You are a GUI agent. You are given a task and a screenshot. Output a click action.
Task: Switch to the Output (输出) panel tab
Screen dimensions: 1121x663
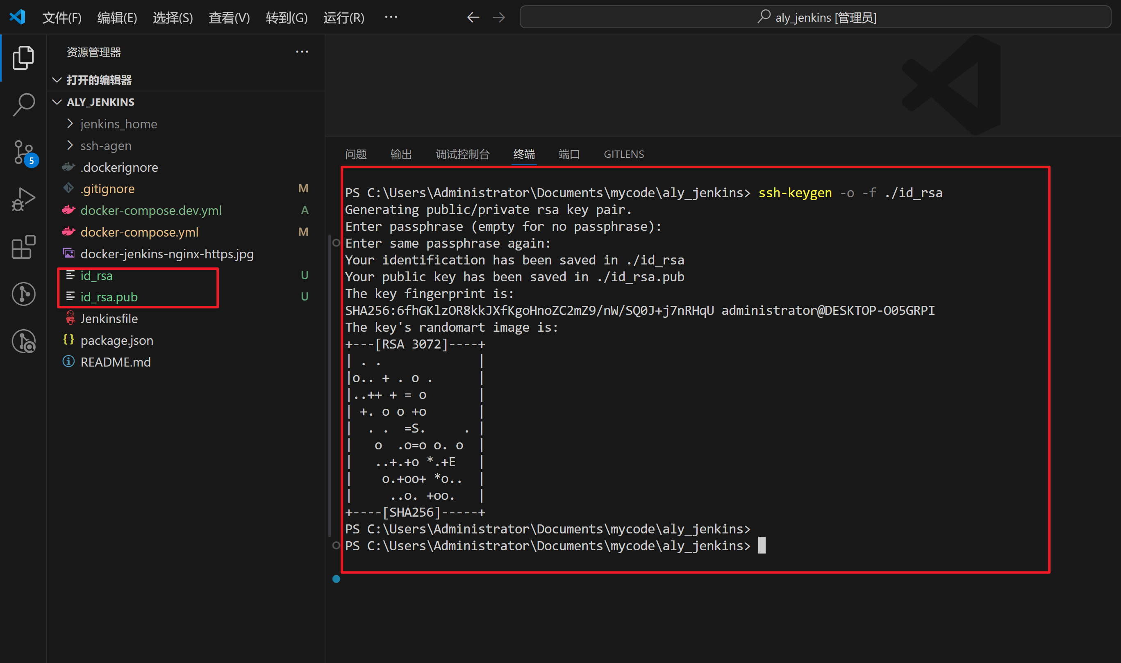(401, 154)
